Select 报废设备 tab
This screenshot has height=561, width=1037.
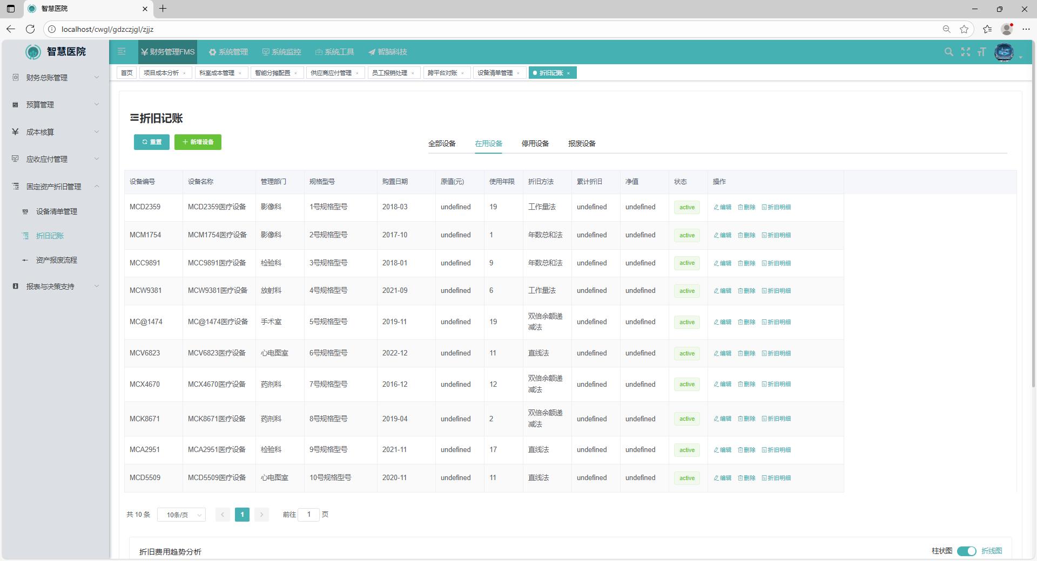pyautogui.click(x=581, y=143)
